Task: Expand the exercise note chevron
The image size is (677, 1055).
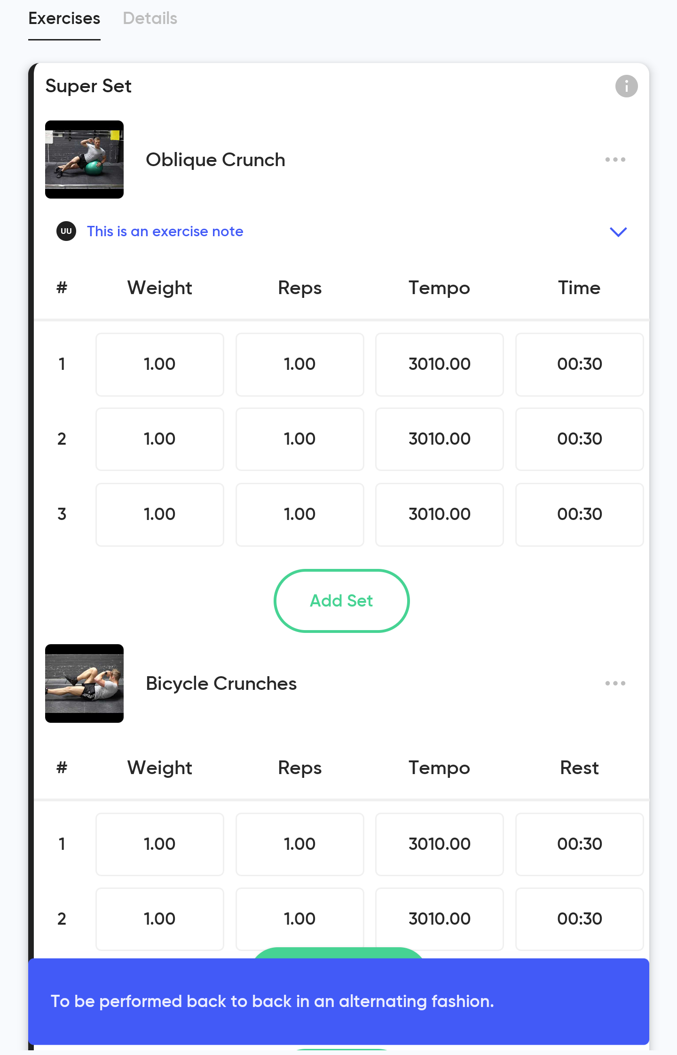Action: point(618,232)
